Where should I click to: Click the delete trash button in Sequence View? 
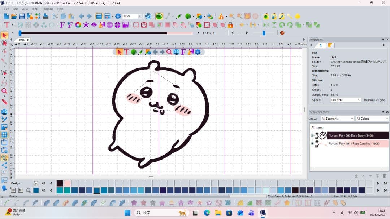(x=385, y=176)
